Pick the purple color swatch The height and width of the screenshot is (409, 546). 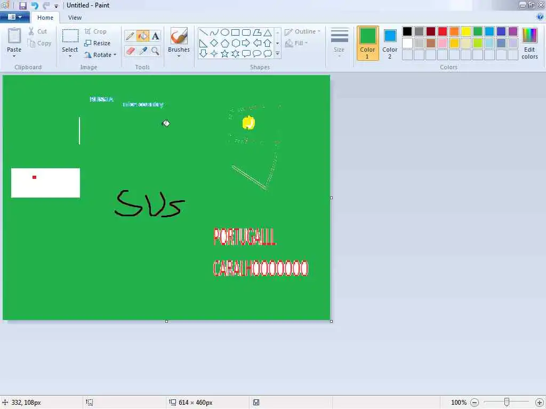pos(512,31)
